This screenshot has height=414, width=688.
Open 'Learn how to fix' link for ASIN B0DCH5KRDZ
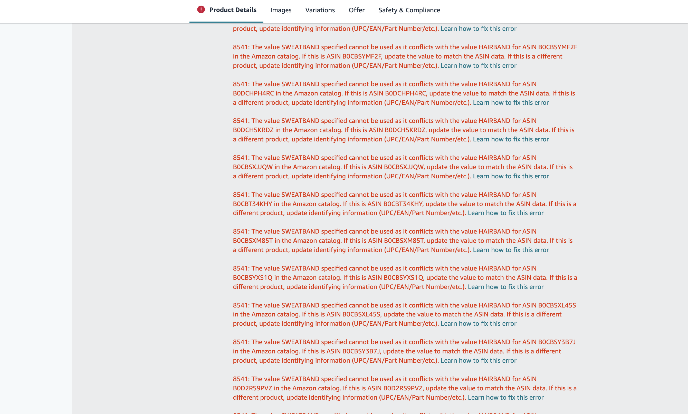511,139
